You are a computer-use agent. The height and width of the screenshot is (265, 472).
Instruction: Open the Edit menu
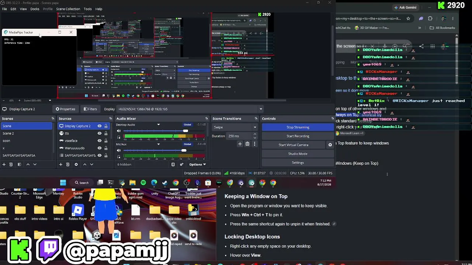pos(13,9)
